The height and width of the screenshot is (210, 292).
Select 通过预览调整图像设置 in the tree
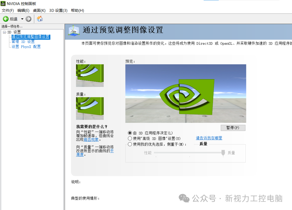[x=31, y=37]
